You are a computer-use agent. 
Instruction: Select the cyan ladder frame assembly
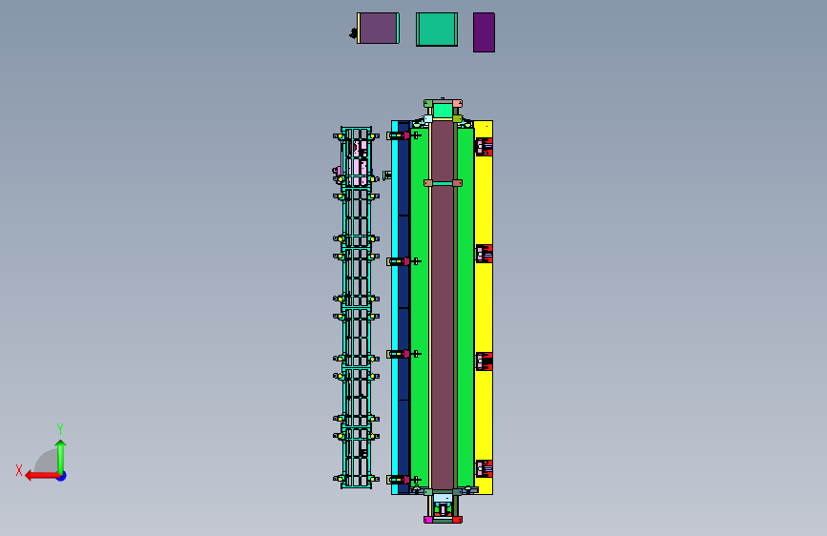[x=356, y=307]
